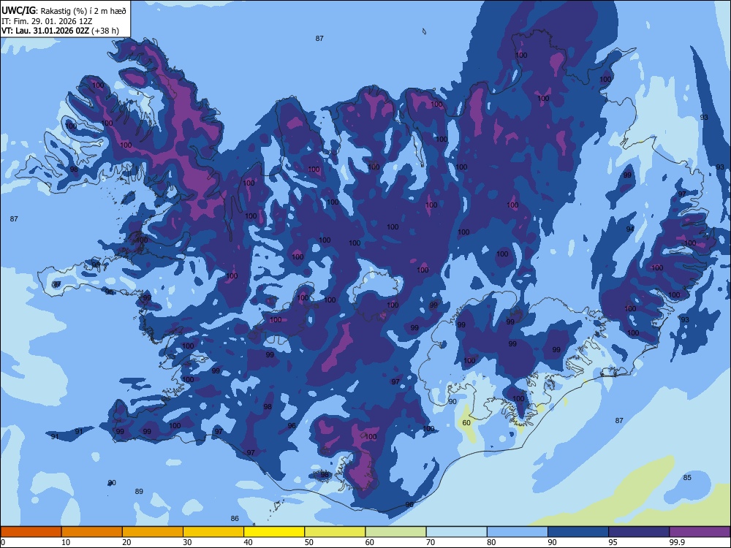Click the '94' humidity value on the map
Image resolution: width=731 pixels, height=548 pixels.
630,229
